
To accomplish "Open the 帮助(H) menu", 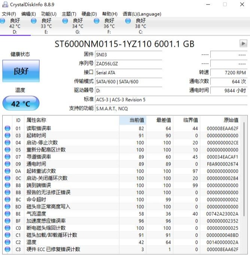I will [110, 14].
